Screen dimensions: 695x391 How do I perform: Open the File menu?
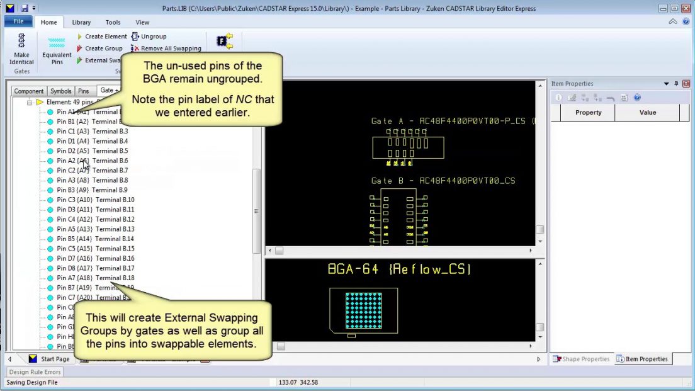point(18,21)
